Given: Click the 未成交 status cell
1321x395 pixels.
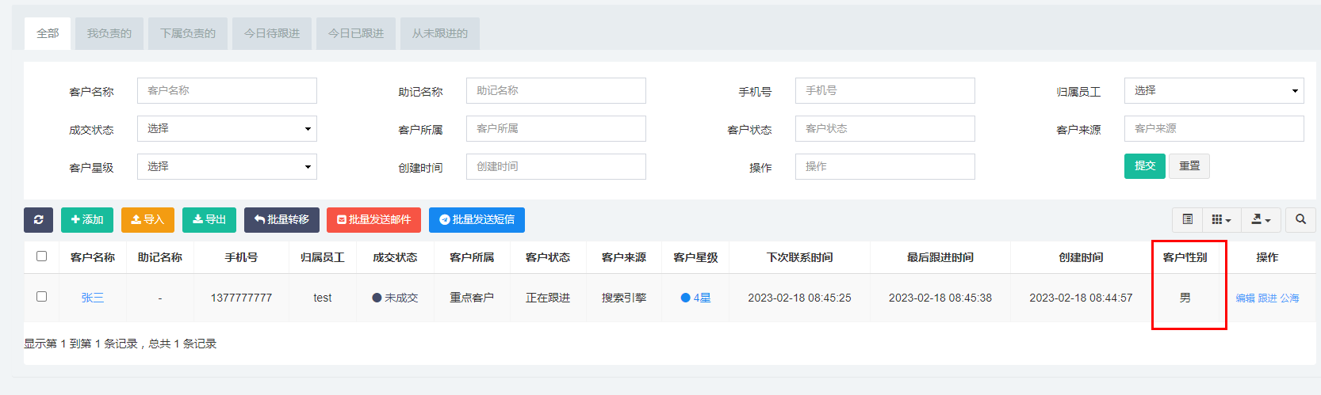Looking at the screenshot, I should 395,298.
